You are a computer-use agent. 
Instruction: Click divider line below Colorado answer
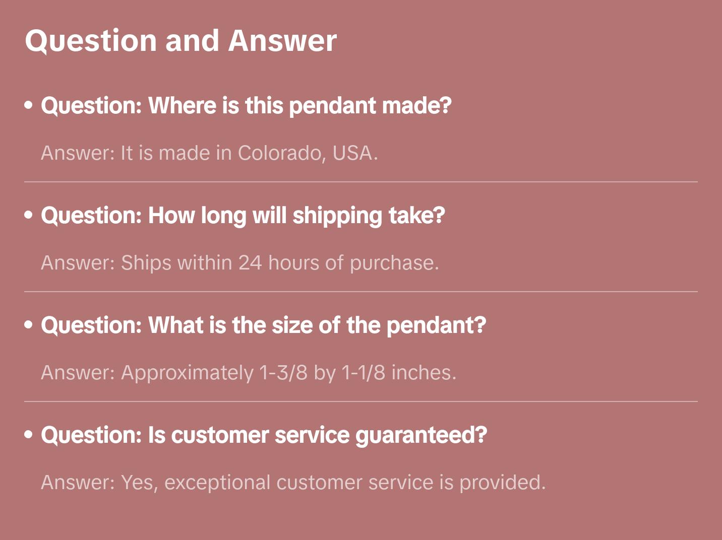[x=360, y=182]
